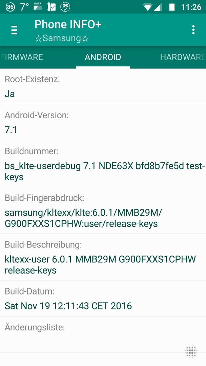The width and height of the screenshot is (206, 366).
Task: Tap the data usage status icon
Action: 37,6
